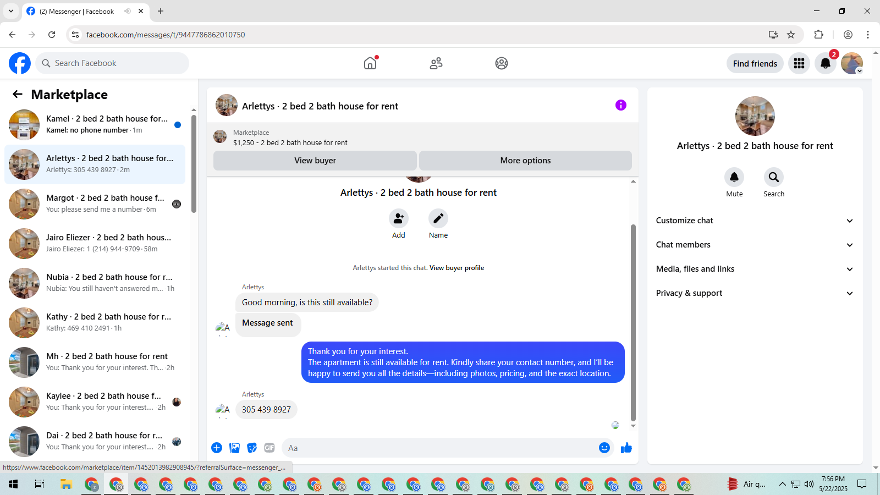880x495 pixels.
Task: Go back from Marketplace chats list
Action: point(18,94)
